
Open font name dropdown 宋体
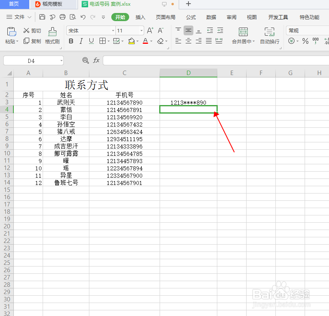point(113,31)
